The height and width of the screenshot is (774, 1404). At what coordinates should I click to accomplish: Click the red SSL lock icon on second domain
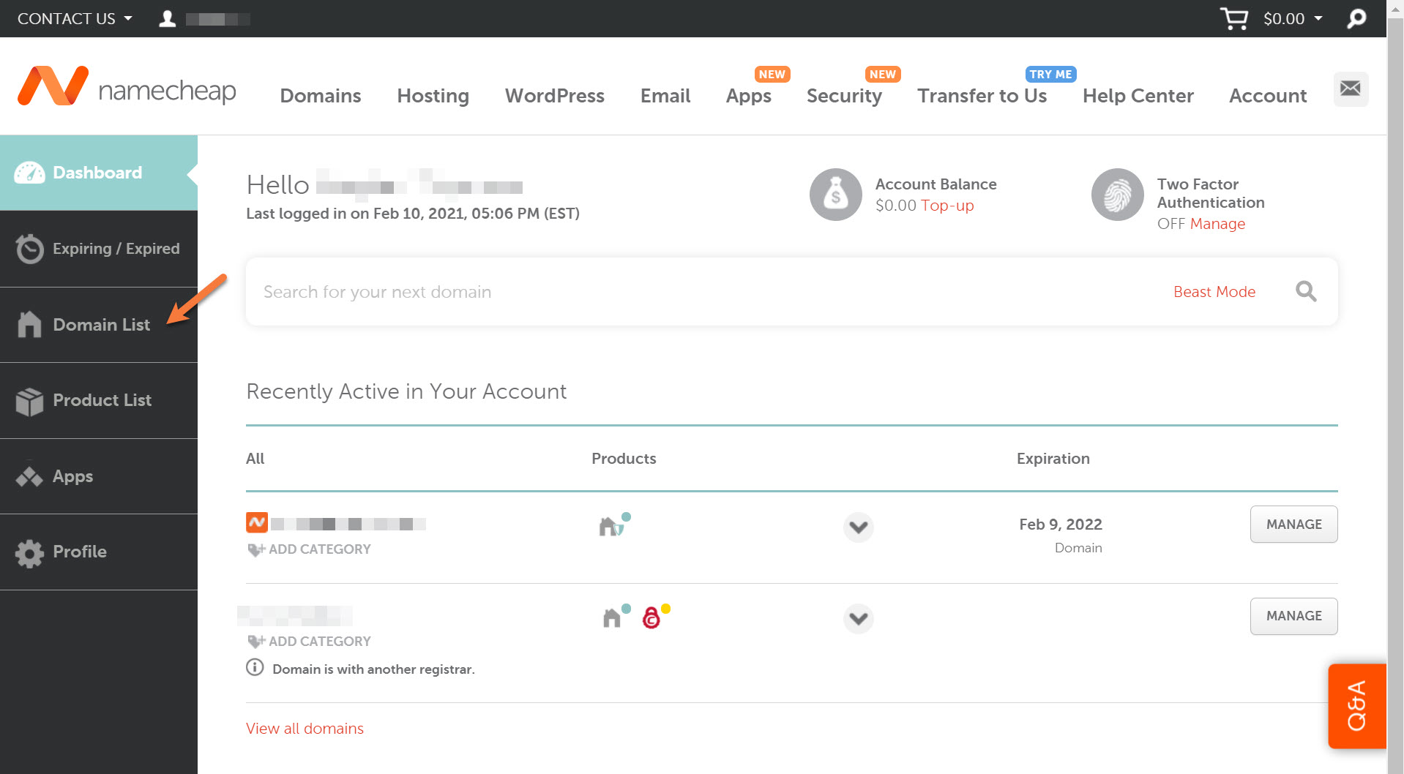click(x=653, y=618)
